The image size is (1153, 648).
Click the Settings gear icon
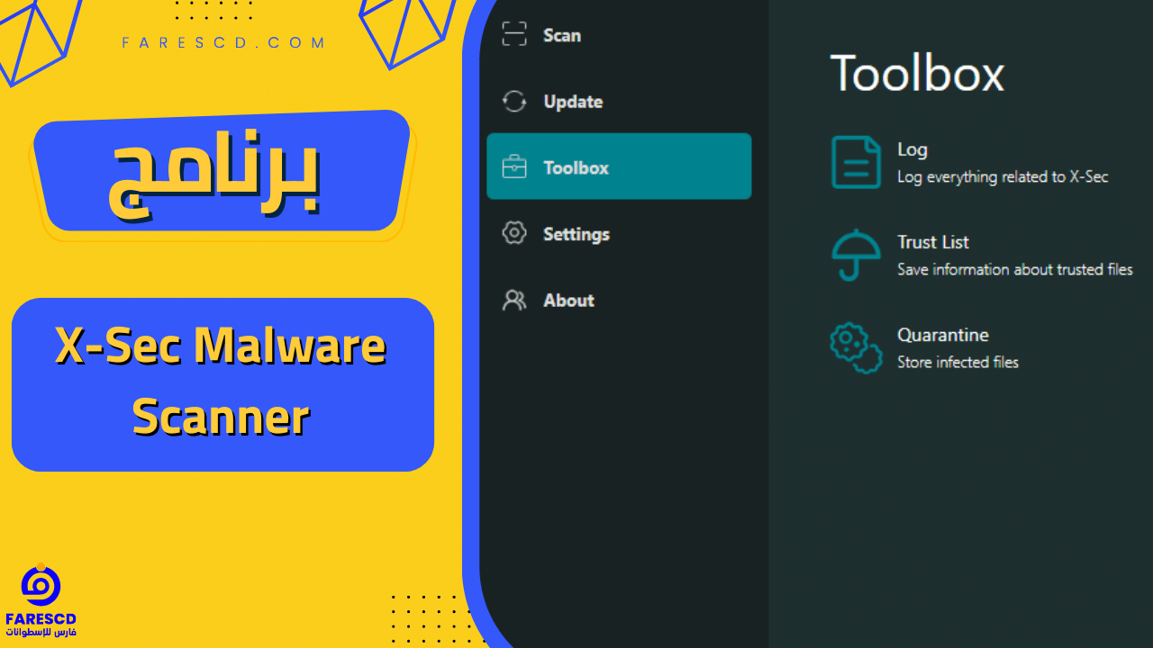pyautogui.click(x=514, y=233)
